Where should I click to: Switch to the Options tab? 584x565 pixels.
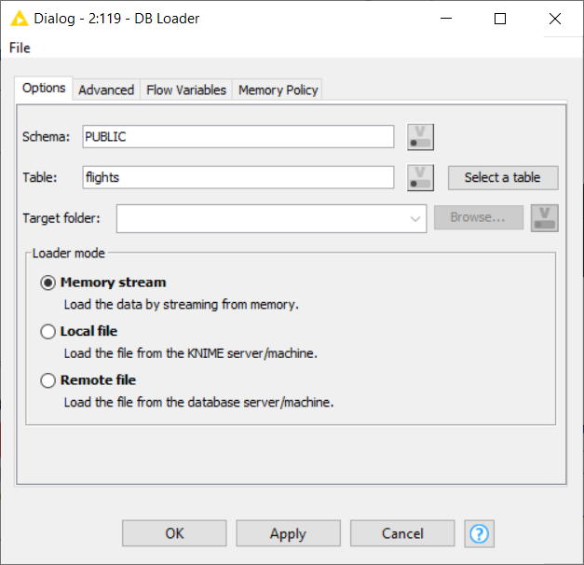tap(44, 88)
